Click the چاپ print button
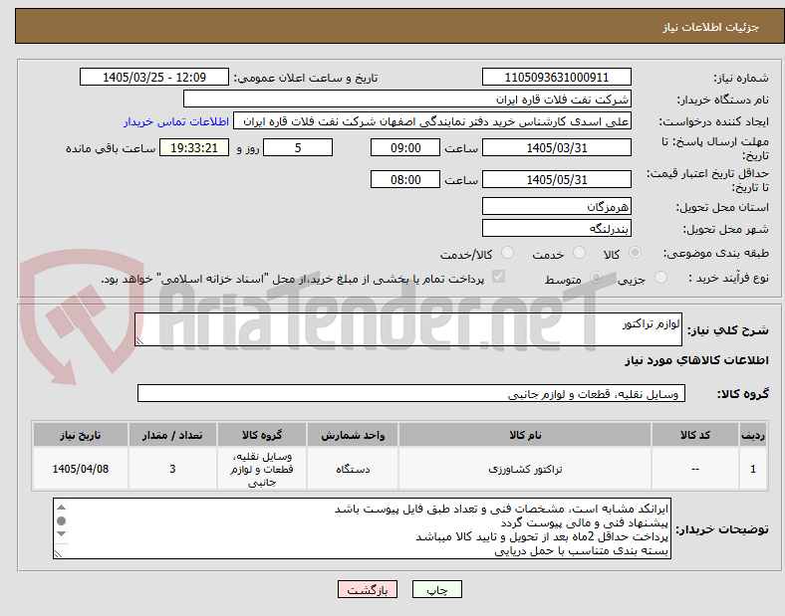The image size is (785, 616). pos(437,589)
